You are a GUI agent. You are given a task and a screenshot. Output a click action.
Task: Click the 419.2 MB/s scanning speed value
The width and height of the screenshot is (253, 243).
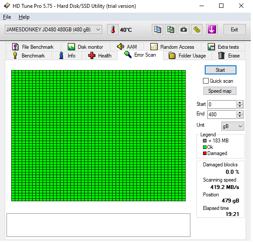pyautogui.click(x=225, y=187)
